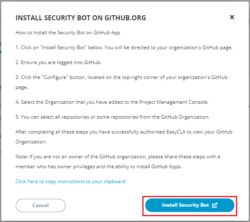Click the How to Install subtitle line

click(x=68, y=33)
